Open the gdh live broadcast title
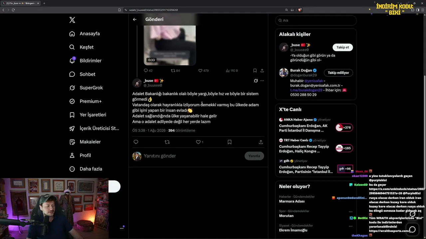This screenshot has width=426, height=239. pyautogui.click(x=306, y=169)
